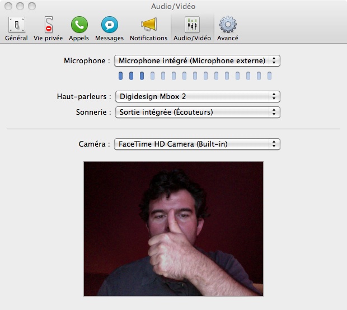The height and width of the screenshot is (310, 347).
Task: Click the microphone input level meter
Action: click(194, 76)
